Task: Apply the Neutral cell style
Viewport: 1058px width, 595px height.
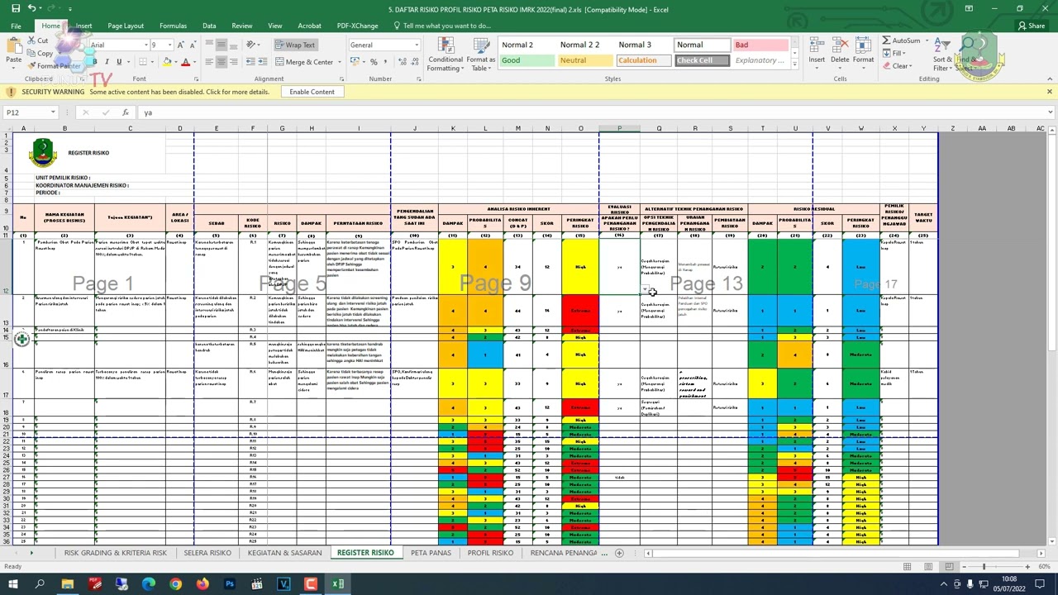Action: [x=585, y=60]
